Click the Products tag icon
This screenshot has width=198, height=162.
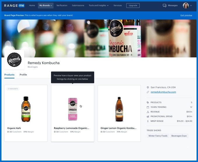point(148,103)
